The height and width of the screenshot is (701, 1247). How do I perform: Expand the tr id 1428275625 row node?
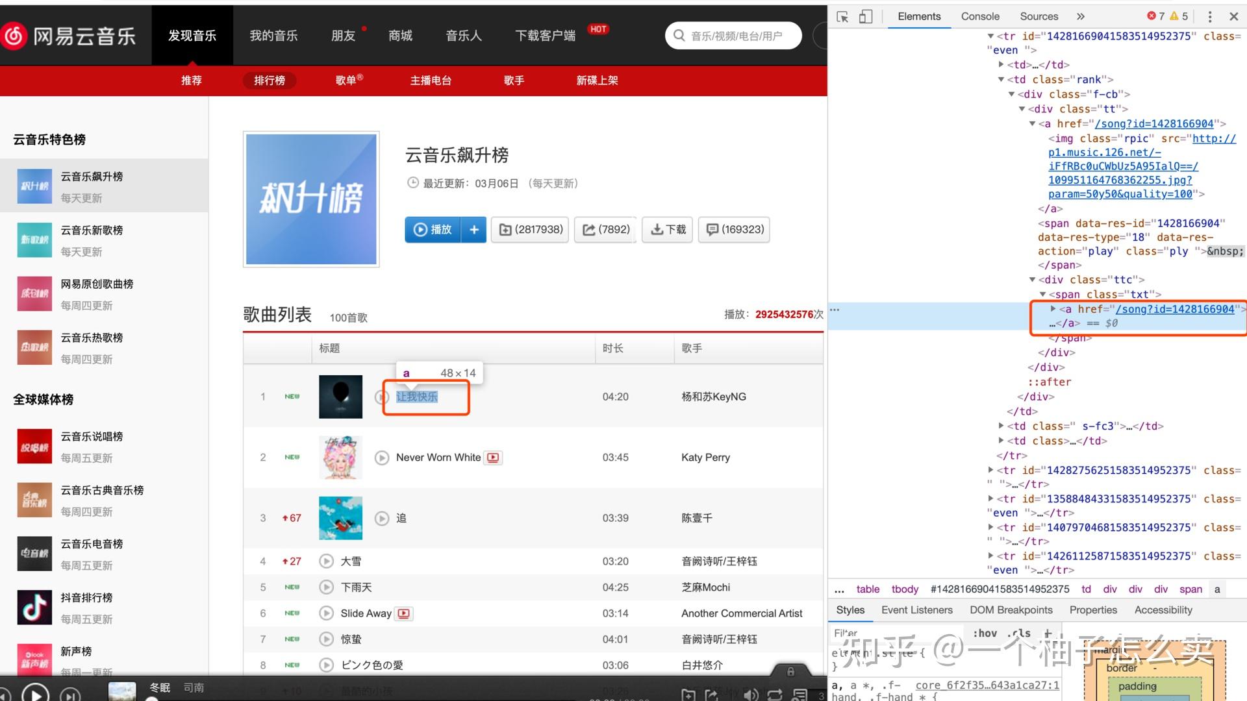click(x=990, y=470)
